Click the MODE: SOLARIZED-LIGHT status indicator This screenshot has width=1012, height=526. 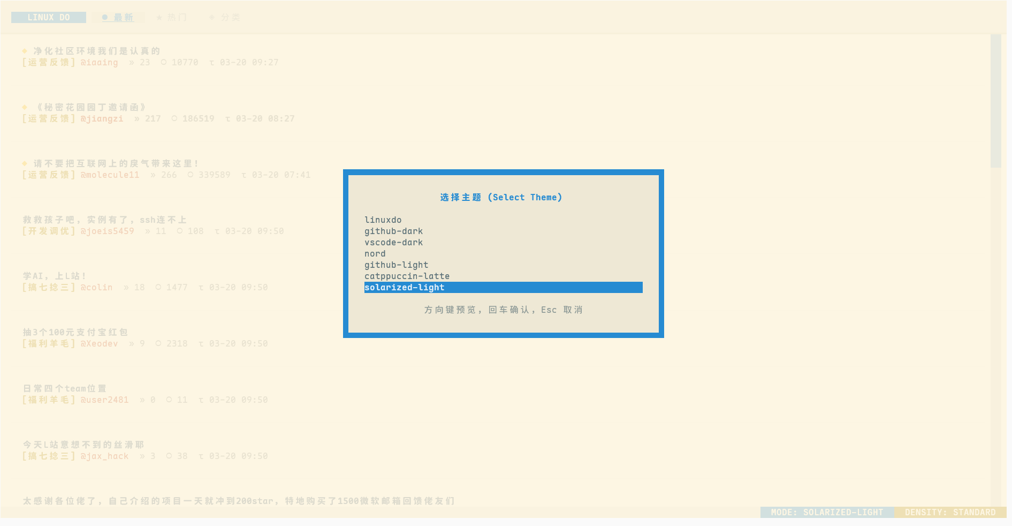coord(827,512)
